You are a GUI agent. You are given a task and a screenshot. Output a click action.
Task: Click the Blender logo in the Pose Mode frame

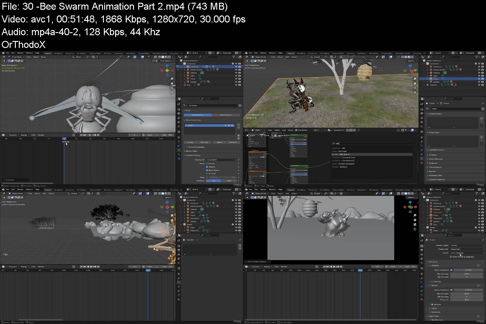(3, 53)
